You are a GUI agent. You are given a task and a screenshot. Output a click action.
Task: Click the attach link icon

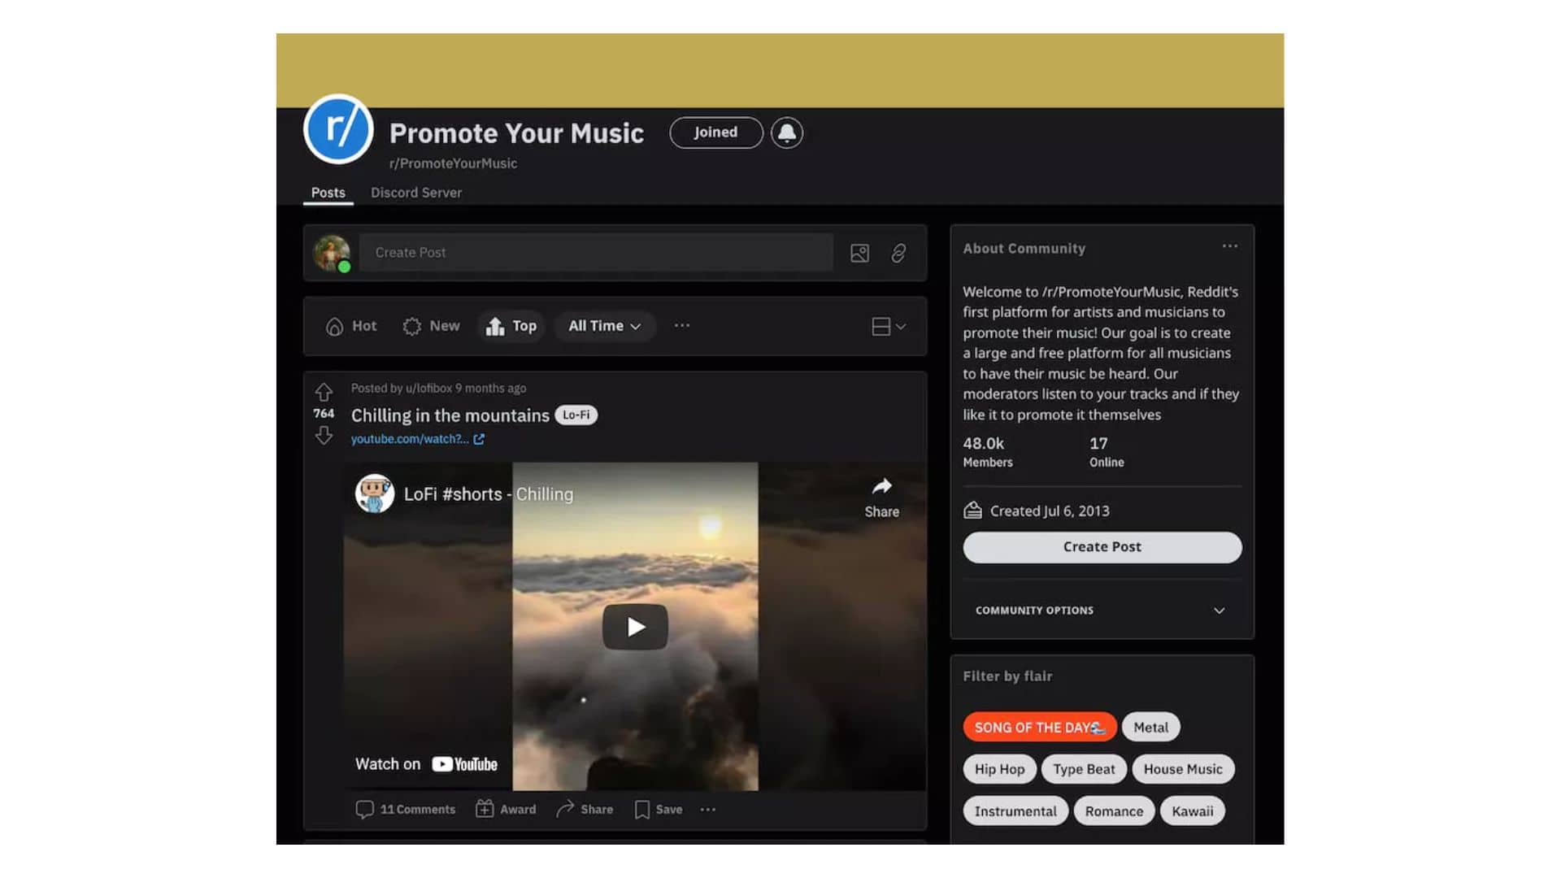coord(898,254)
